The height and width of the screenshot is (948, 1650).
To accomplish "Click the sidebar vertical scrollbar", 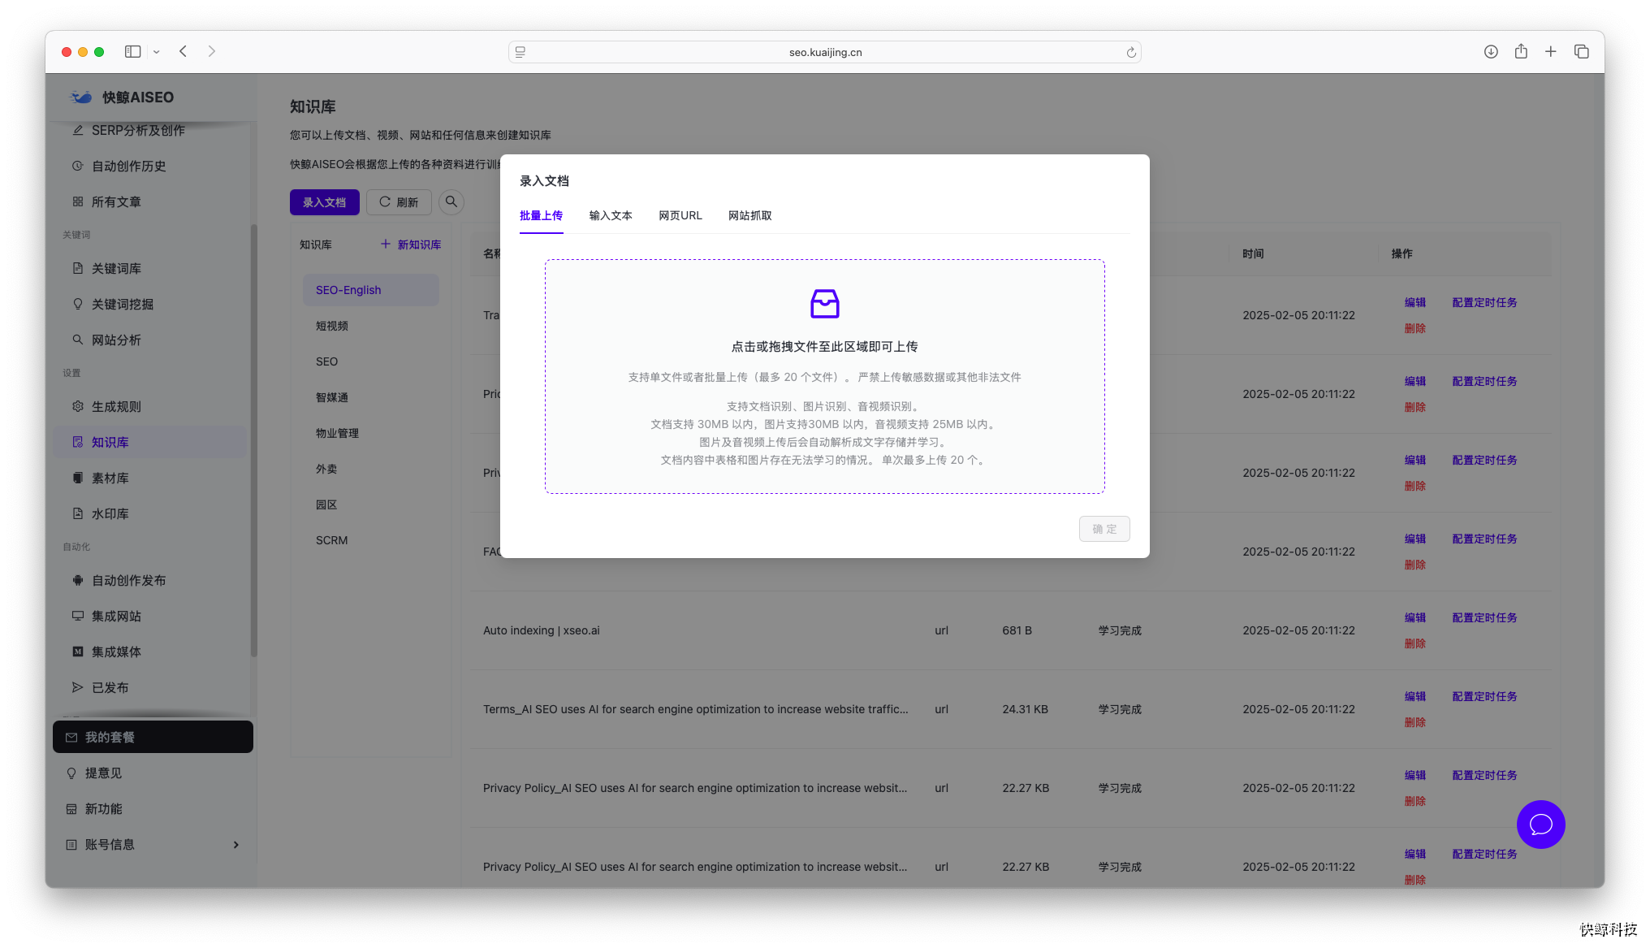I will (x=253, y=439).
